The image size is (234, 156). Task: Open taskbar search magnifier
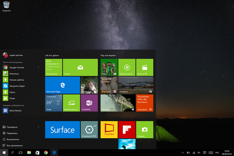(12, 153)
